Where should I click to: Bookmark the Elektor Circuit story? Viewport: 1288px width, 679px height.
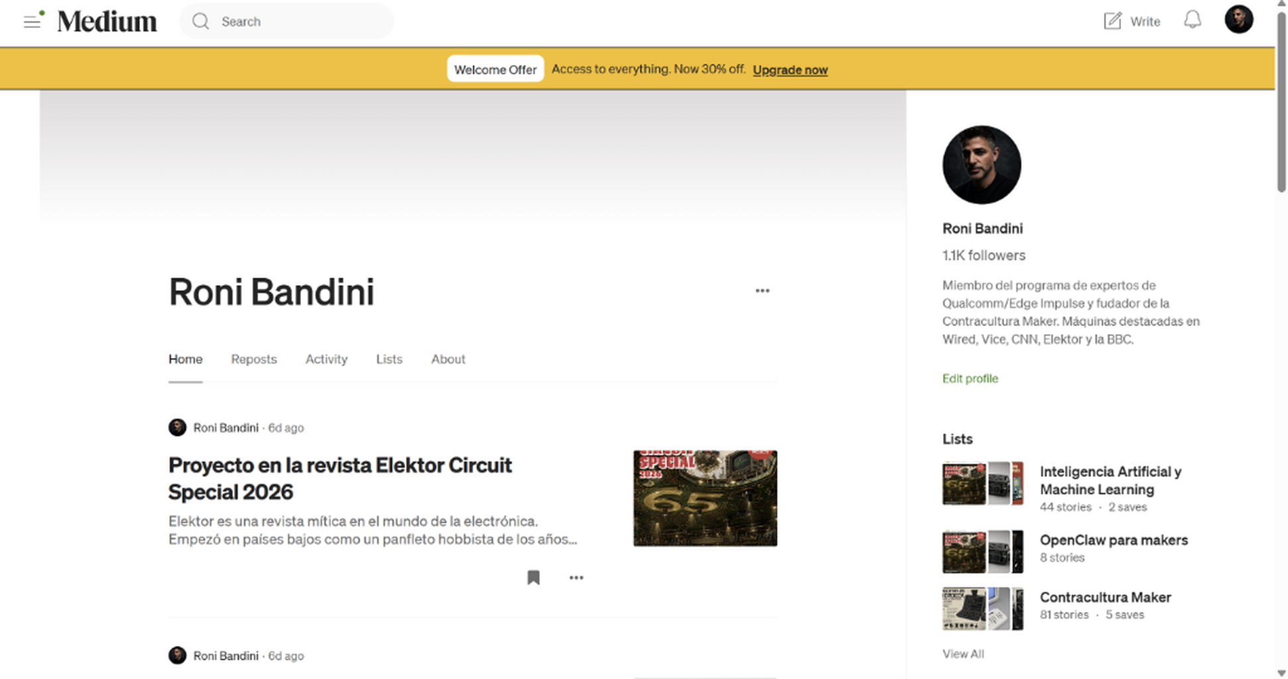pos(533,578)
